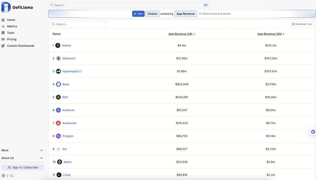Image resolution: width=316 pixels, height=180 pixels.
Task: Open the Solana chain link
Action: click(x=66, y=45)
